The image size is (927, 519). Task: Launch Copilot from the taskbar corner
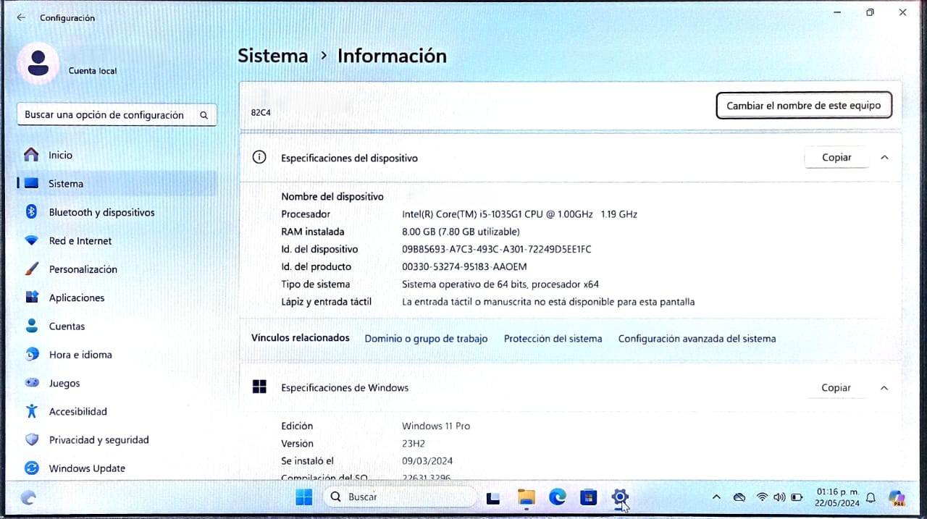click(x=897, y=497)
